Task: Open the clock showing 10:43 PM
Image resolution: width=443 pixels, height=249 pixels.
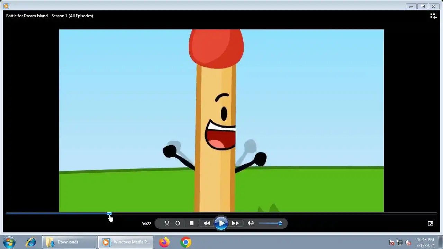Action: [x=425, y=242]
